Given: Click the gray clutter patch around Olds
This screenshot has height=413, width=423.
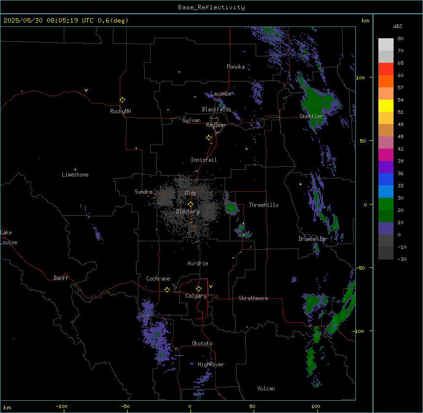Looking at the screenshot, I should coord(186,205).
